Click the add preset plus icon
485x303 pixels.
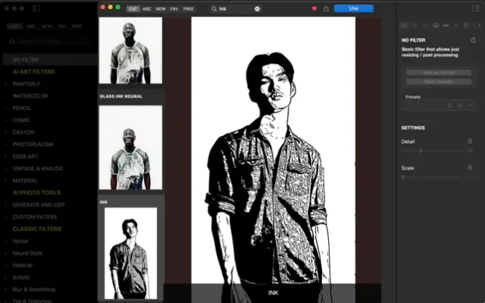click(460, 105)
